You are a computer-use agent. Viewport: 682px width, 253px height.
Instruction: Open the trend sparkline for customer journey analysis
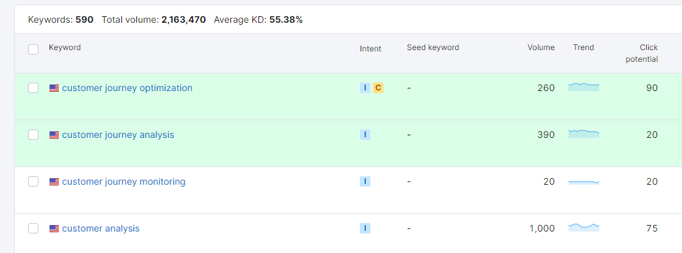tap(584, 134)
